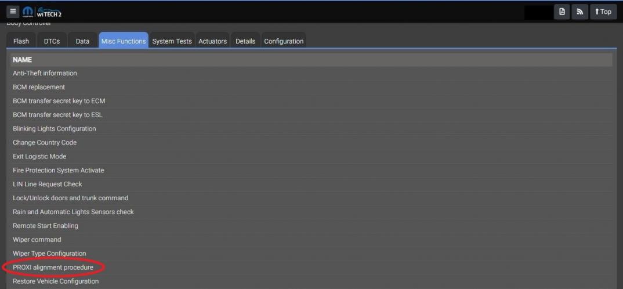Viewport: 623px width, 289px height.
Task: Switch to the Flash tab
Action: tap(21, 41)
